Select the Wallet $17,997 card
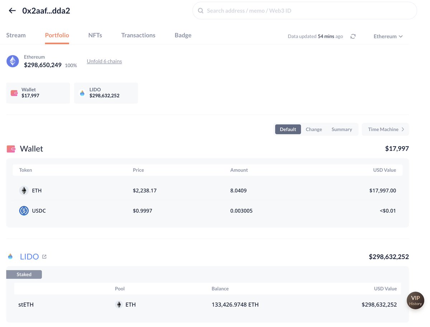430x327 pixels. pyautogui.click(x=38, y=93)
